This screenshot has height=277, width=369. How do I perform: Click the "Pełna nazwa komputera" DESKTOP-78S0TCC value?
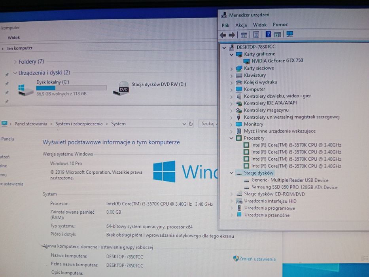point(125,266)
